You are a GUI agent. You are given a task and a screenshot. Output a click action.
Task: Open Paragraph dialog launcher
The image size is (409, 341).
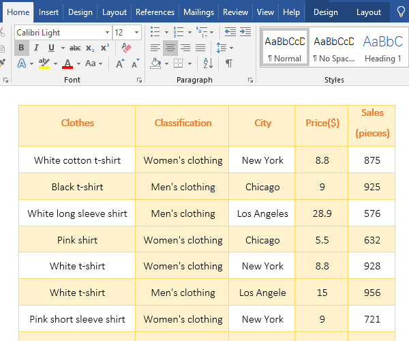[x=250, y=80]
